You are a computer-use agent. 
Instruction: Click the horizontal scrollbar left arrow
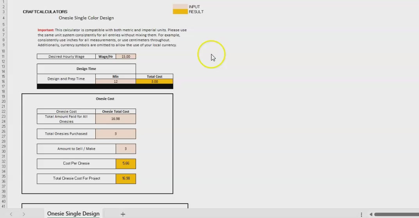371,214
